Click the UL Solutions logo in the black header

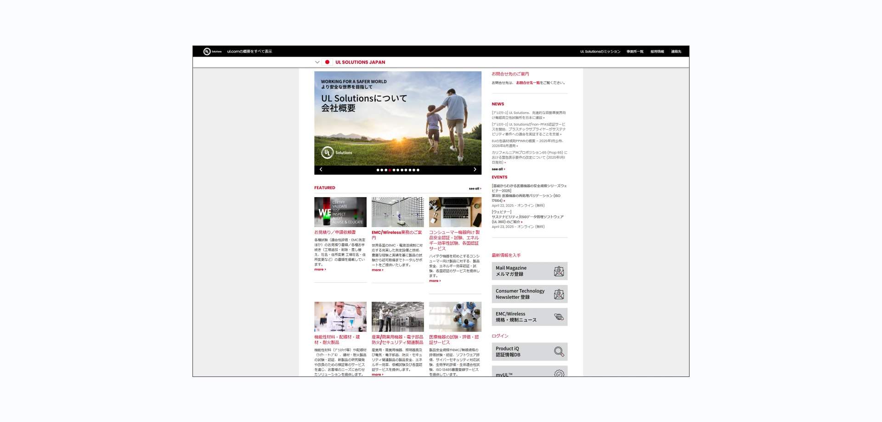point(213,51)
